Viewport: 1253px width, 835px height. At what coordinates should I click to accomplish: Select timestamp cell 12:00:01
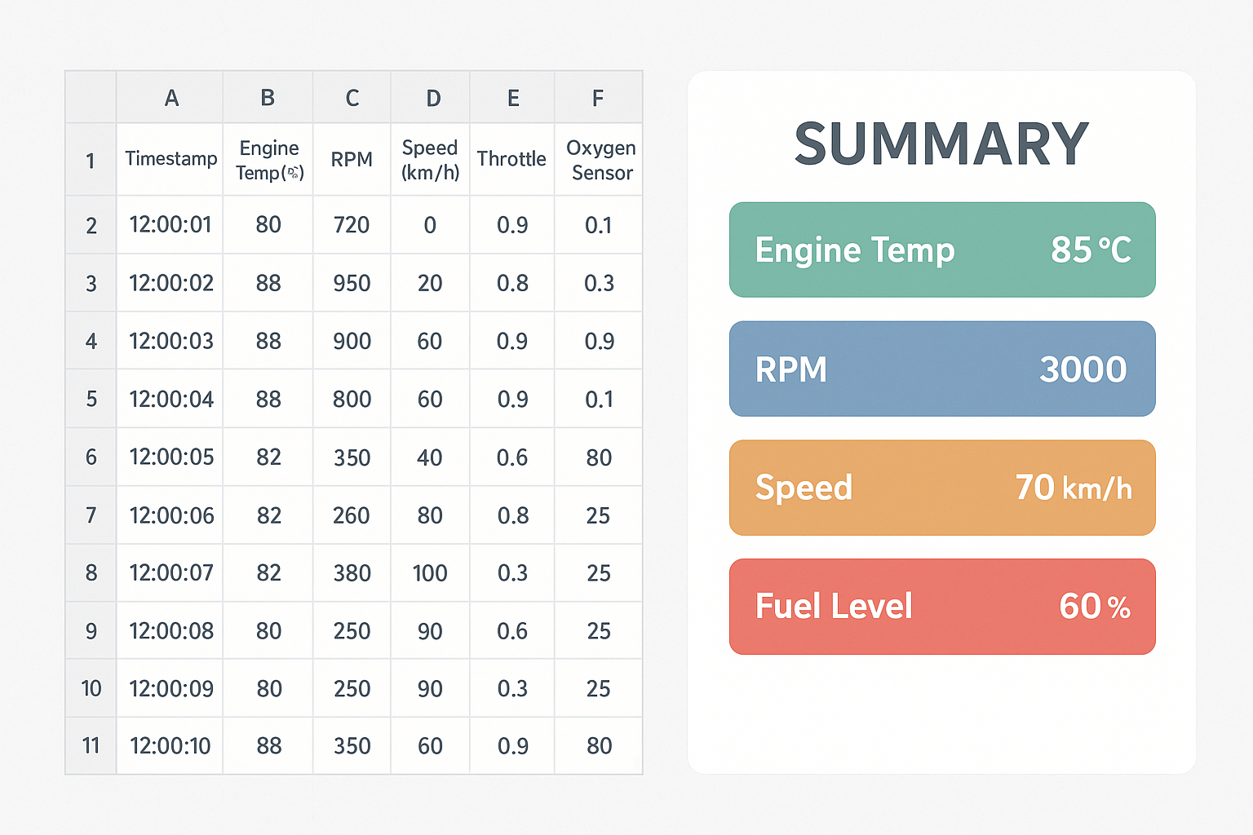[170, 224]
